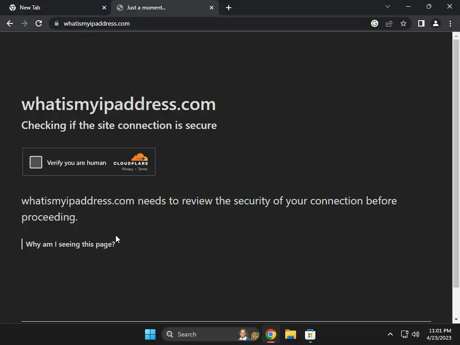Share this page using the share icon
Viewport: 460px width, 345px height.
(x=389, y=23)
